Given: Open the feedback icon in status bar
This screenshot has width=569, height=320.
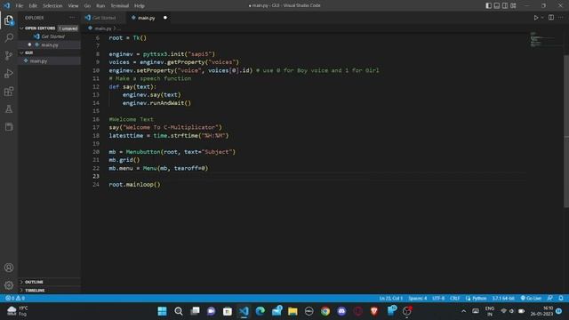Looking at the screenshot, I should pyautogui.click(x=550, y=299).
